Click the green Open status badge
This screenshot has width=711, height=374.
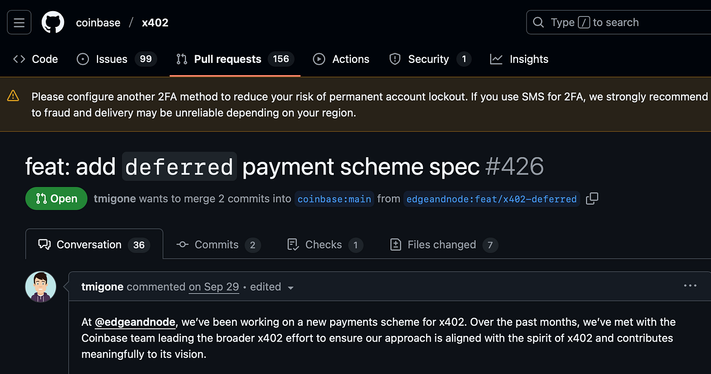coord(56,199)
